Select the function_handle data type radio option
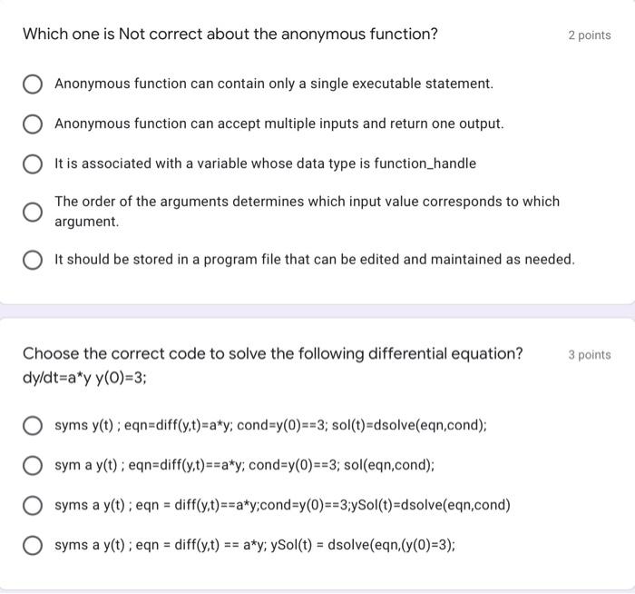The image size is (635, 594). pos(33,164)
